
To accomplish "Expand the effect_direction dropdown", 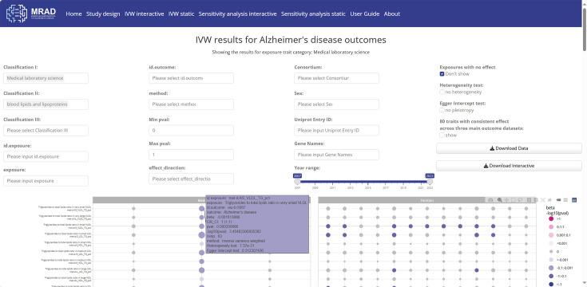I will (192, 179).
